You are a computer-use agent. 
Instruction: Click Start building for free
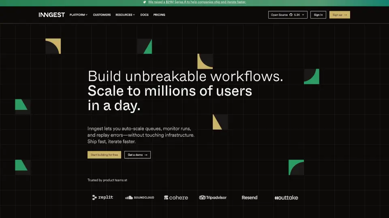tap(104, 155)
